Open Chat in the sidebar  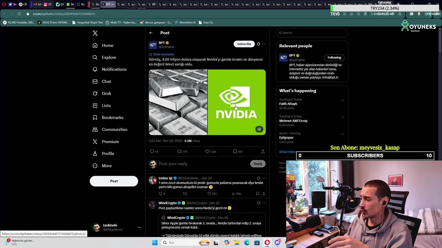102,81
